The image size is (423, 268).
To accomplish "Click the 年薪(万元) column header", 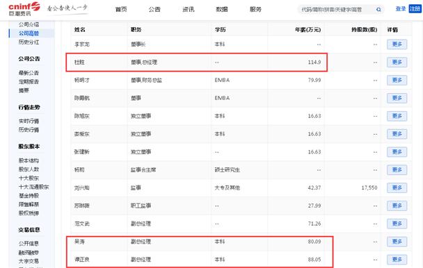I will [x=308, y=30].
